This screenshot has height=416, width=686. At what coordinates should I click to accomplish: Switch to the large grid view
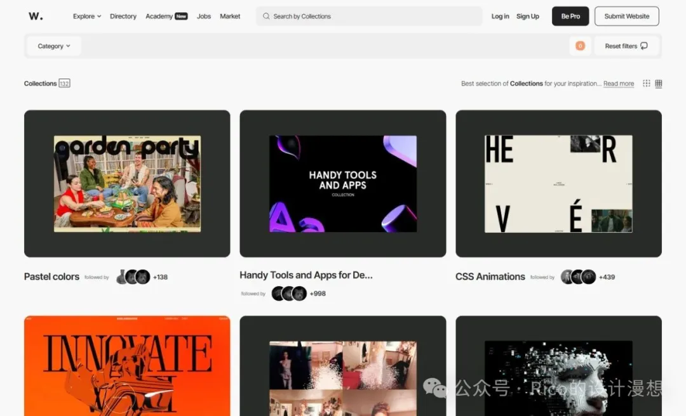[x=659, y=83]
